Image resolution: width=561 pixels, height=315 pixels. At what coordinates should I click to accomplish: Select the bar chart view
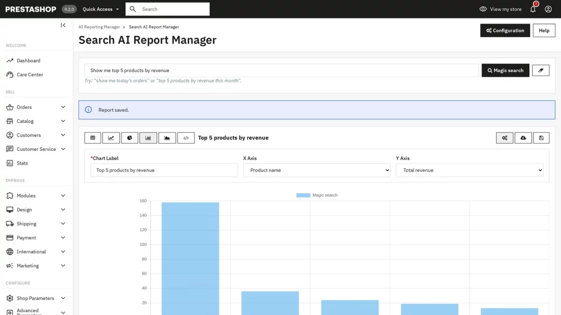[148, 138]
